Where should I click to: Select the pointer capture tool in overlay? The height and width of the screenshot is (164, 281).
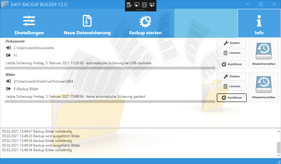[137, 5]
